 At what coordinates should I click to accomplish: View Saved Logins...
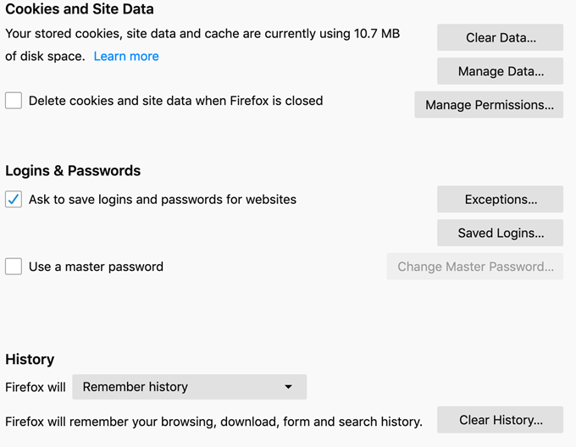click(x=500, y=233)
